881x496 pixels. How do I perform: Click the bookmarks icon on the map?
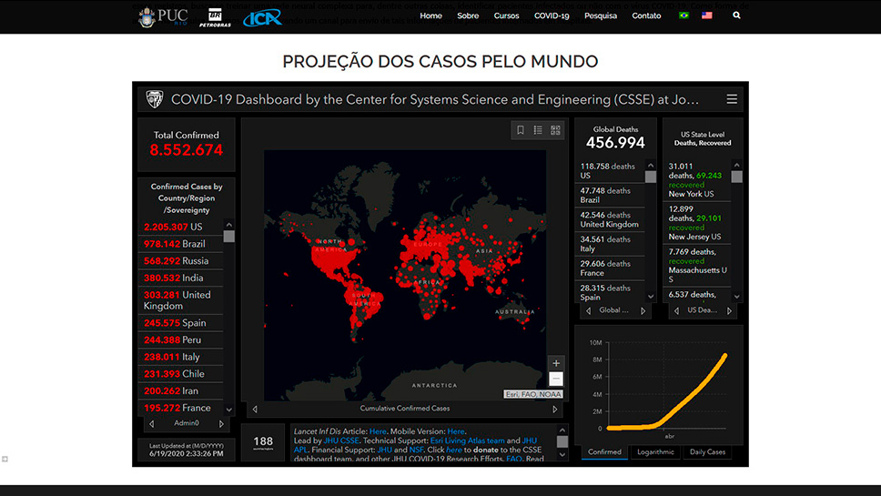[x=521, y=130]
